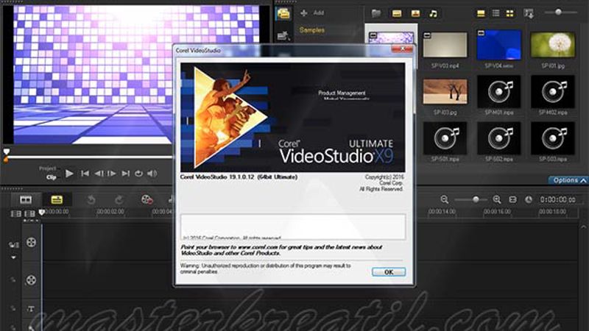Click the version text 19.1.0.12
This screenshot has width=589, height=331.
242,177
